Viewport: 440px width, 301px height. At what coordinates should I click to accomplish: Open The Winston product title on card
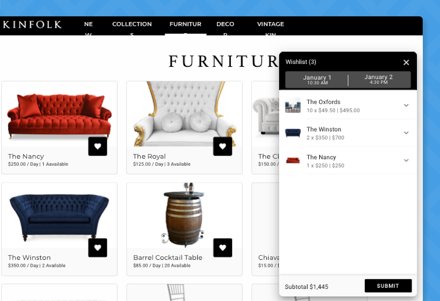coord(29,258)
